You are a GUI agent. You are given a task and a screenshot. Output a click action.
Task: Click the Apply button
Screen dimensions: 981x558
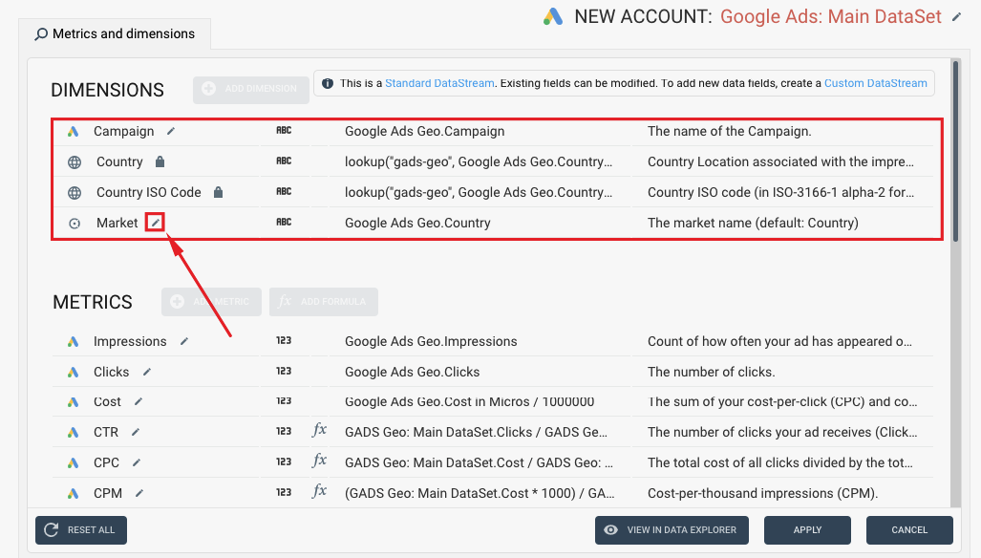807,530
